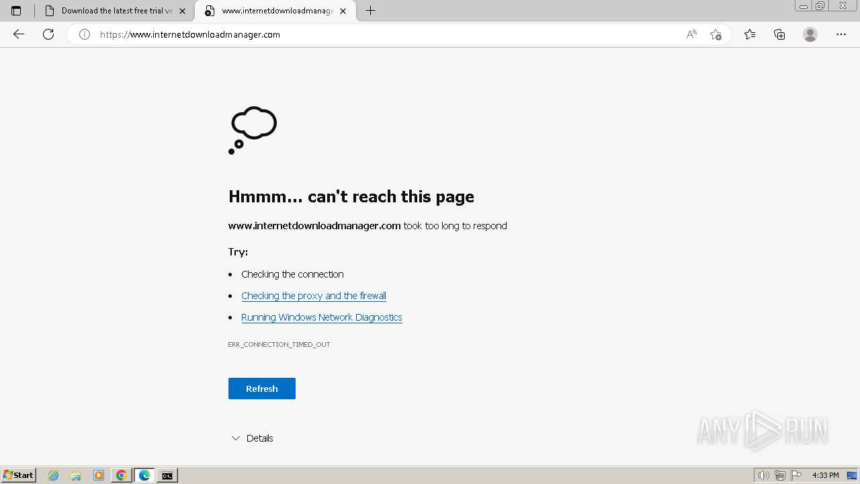The image size is (860, 484).
Task: Open the Action Center flag icon
Action: (796, 475)
